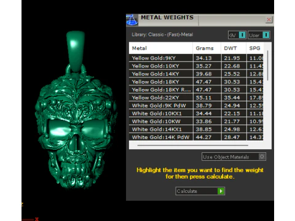Select the Yellow Gold:9KY row

coord(196,58)
